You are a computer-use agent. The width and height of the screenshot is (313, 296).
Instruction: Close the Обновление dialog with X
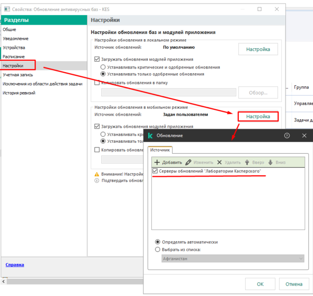point(304,135)
